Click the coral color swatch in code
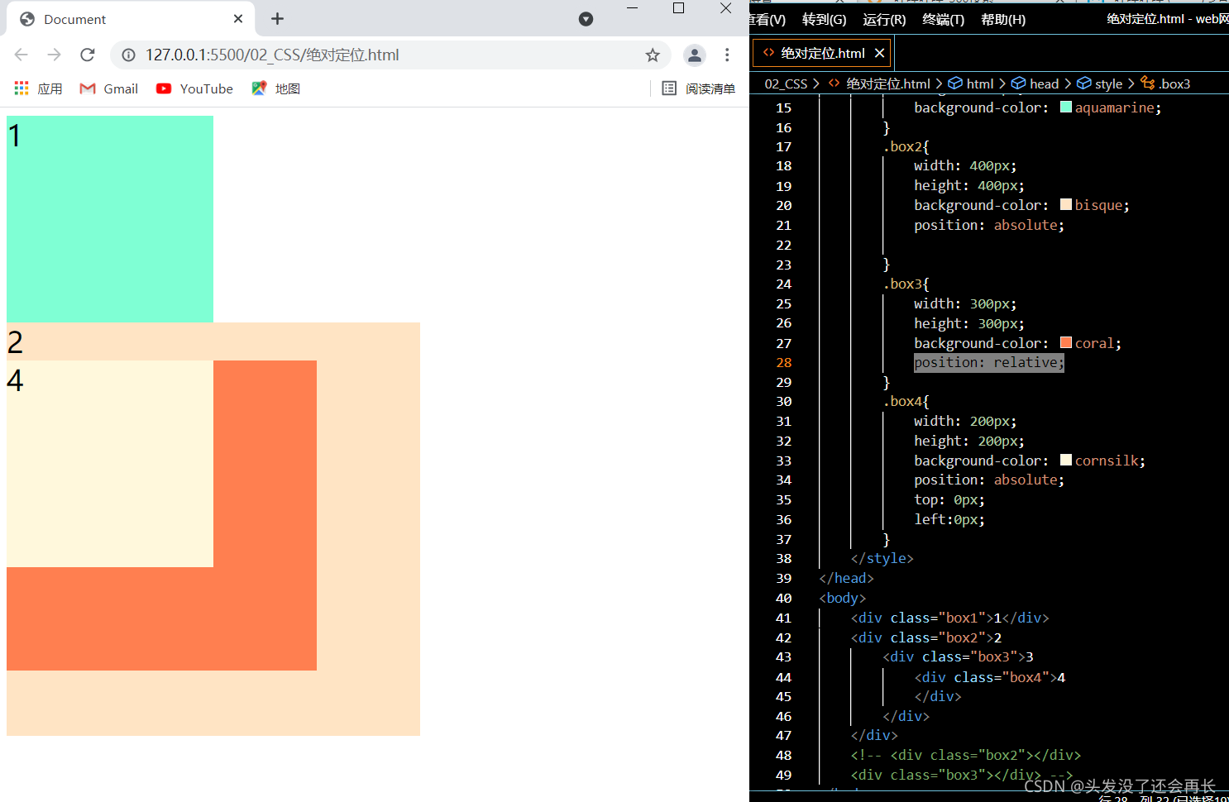This screenshot has width=1229, height=802. [x=1066, y=342]
